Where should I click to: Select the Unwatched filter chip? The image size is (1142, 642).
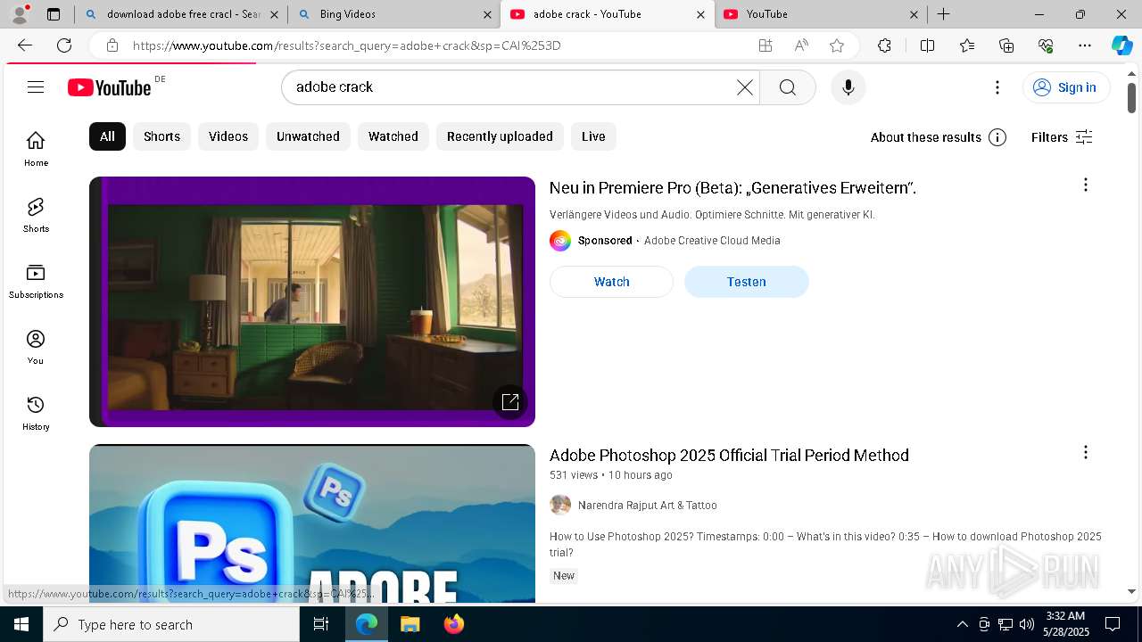click(308, 136)
